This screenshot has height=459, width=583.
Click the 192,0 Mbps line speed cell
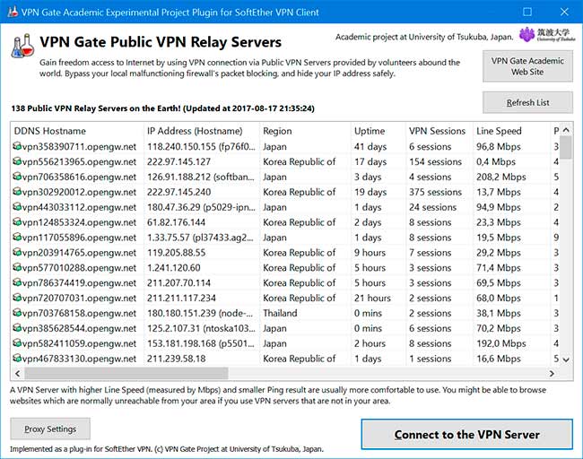point(500,343)
